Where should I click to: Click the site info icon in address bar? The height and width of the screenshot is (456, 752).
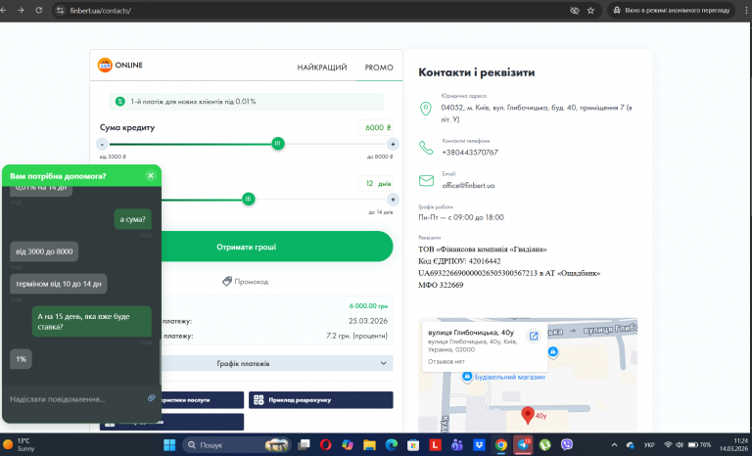click(60, 10)
